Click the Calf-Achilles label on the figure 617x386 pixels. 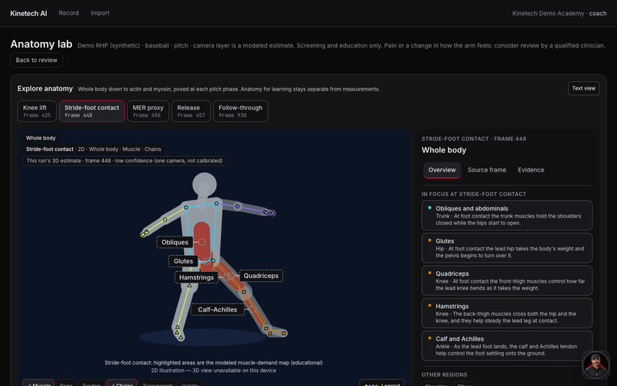(217, 309)
